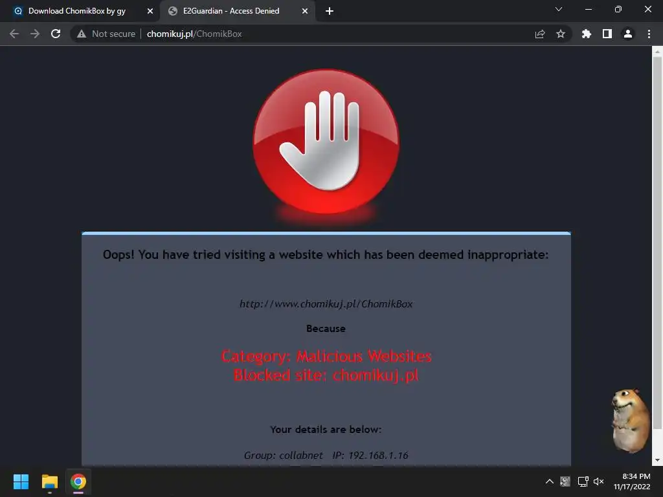
Task: Click the 'Blocked site: chomikuj.pl' text
Action: (x=326, y=375)
